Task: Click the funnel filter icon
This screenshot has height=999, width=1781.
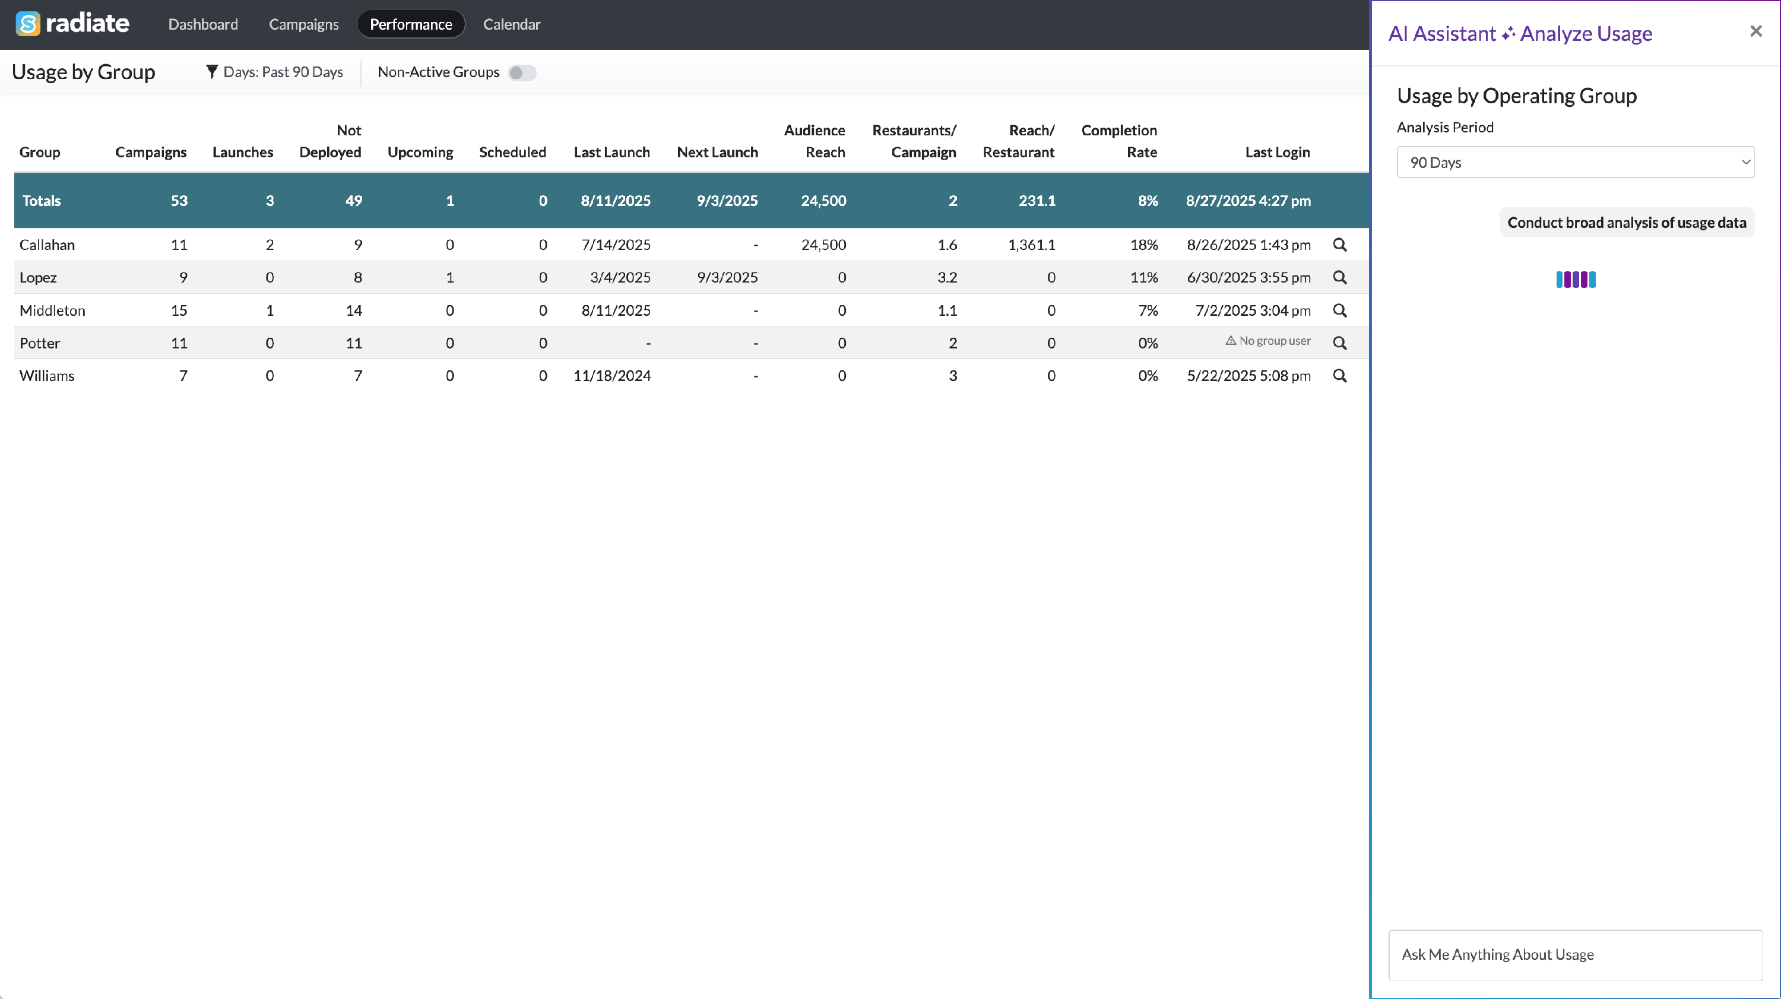Action: (211, 72)
